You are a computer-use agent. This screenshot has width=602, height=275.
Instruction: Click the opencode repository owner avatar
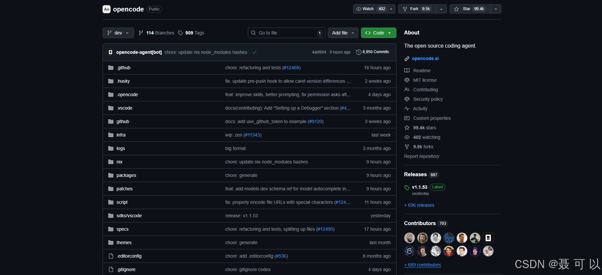coord(107,9)
